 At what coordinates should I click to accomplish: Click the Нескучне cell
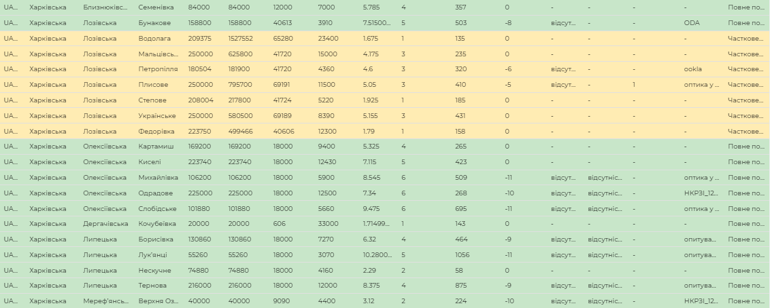pyautogui.click(x=154, y=270)
